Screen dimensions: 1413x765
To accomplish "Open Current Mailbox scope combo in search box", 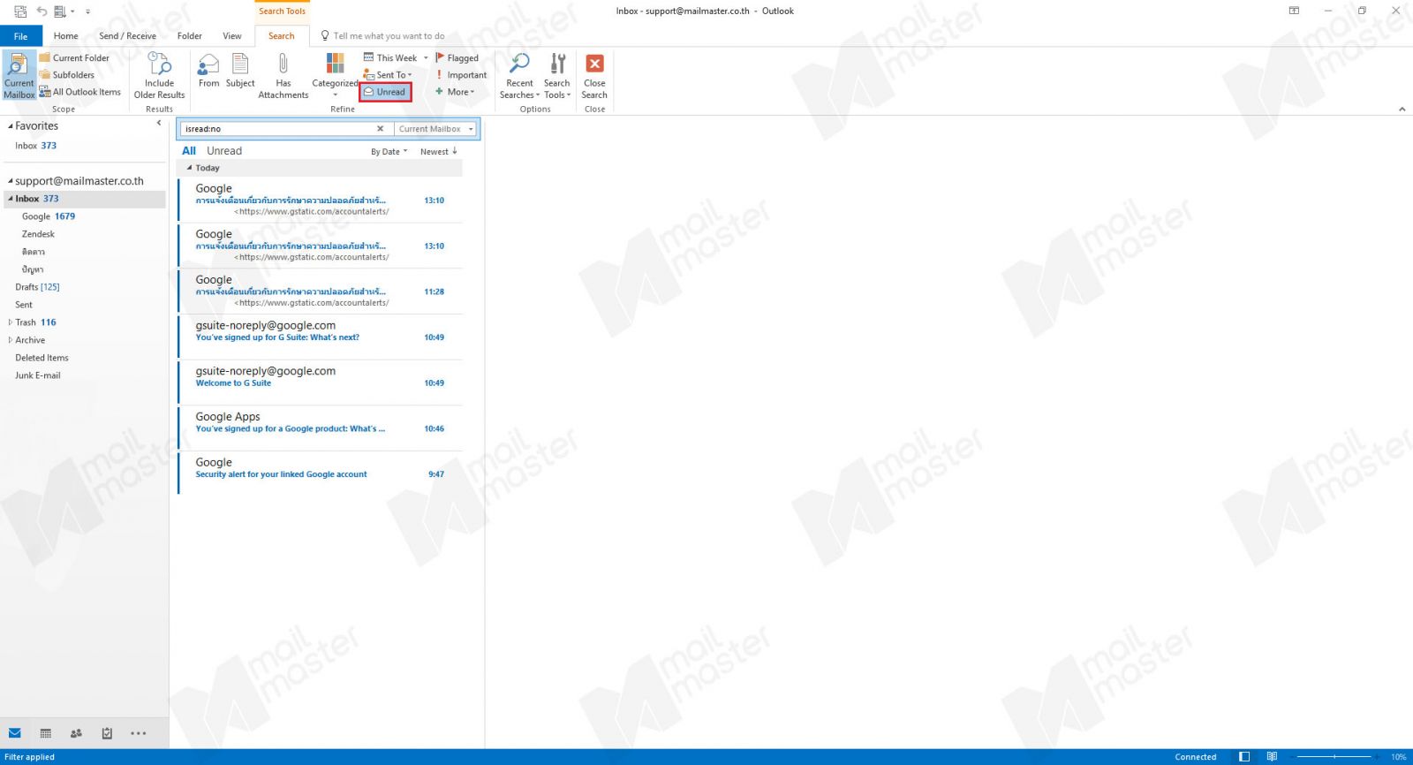I will tap(435, 129).
